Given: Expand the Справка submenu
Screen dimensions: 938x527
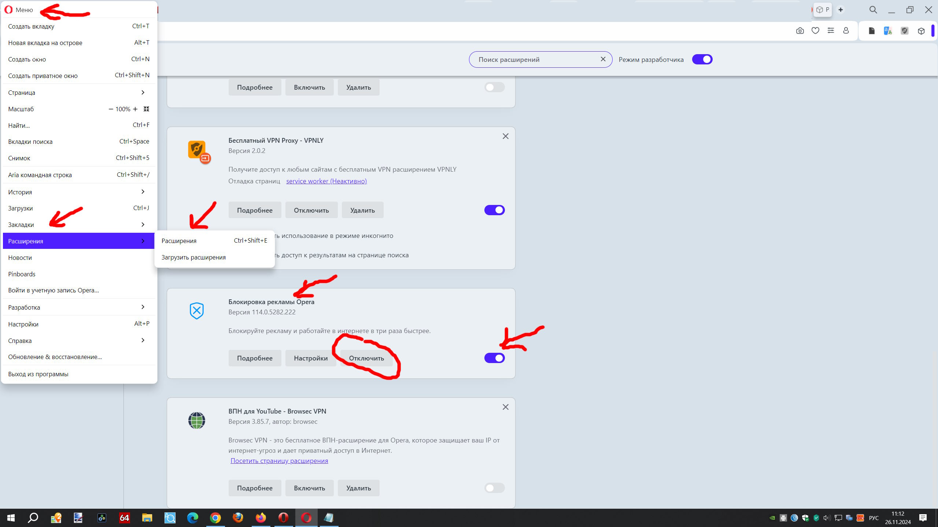Looking at the screenshot, I should click(x=79, y=340).
